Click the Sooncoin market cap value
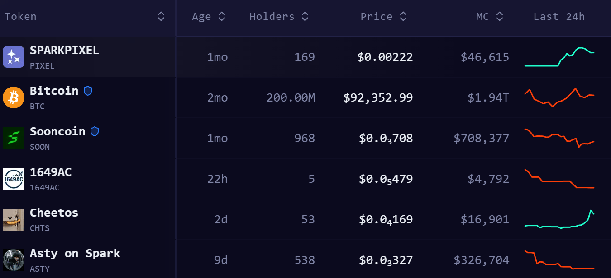611x278 pixels. tap(481, 138)
